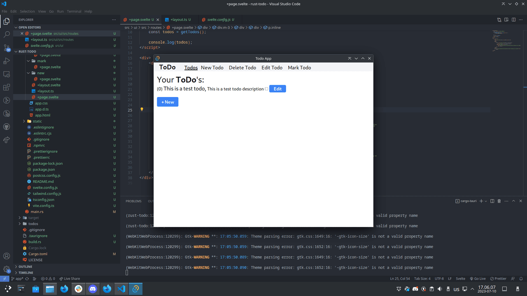This screenshot has width=527, height=296.
Task: Click Discord icon in taskbar
Action: [93, 289]
